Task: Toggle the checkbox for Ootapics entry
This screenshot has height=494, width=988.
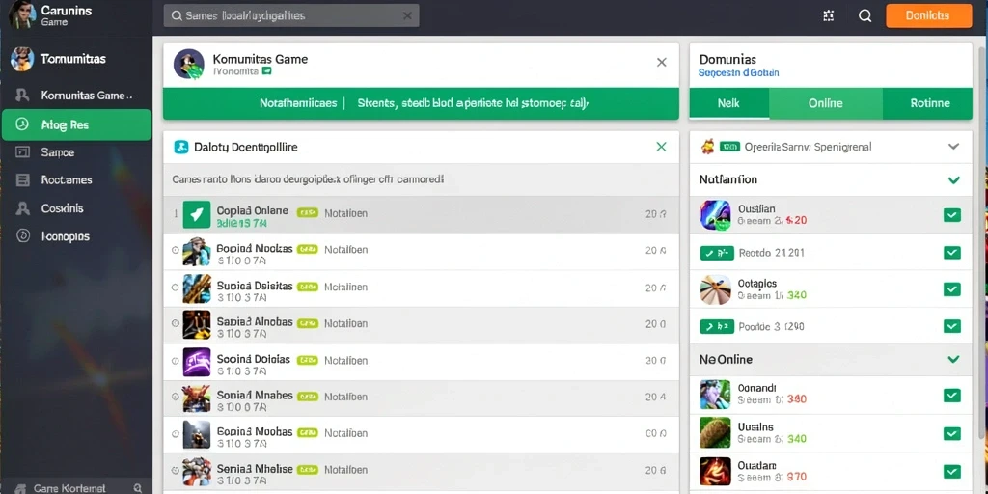Action: pos(951,289)
